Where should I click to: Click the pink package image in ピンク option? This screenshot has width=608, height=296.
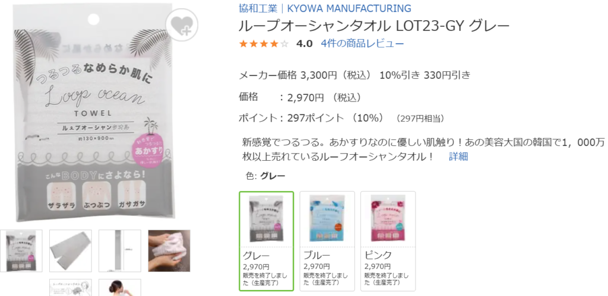[388, 218]
